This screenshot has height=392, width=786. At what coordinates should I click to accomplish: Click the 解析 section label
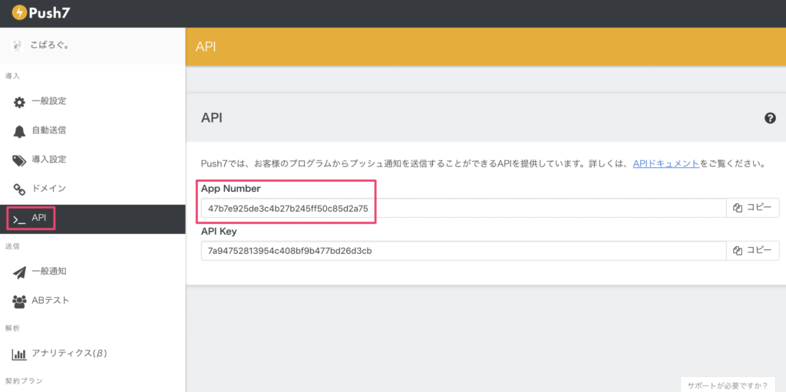tap(12, 328)
